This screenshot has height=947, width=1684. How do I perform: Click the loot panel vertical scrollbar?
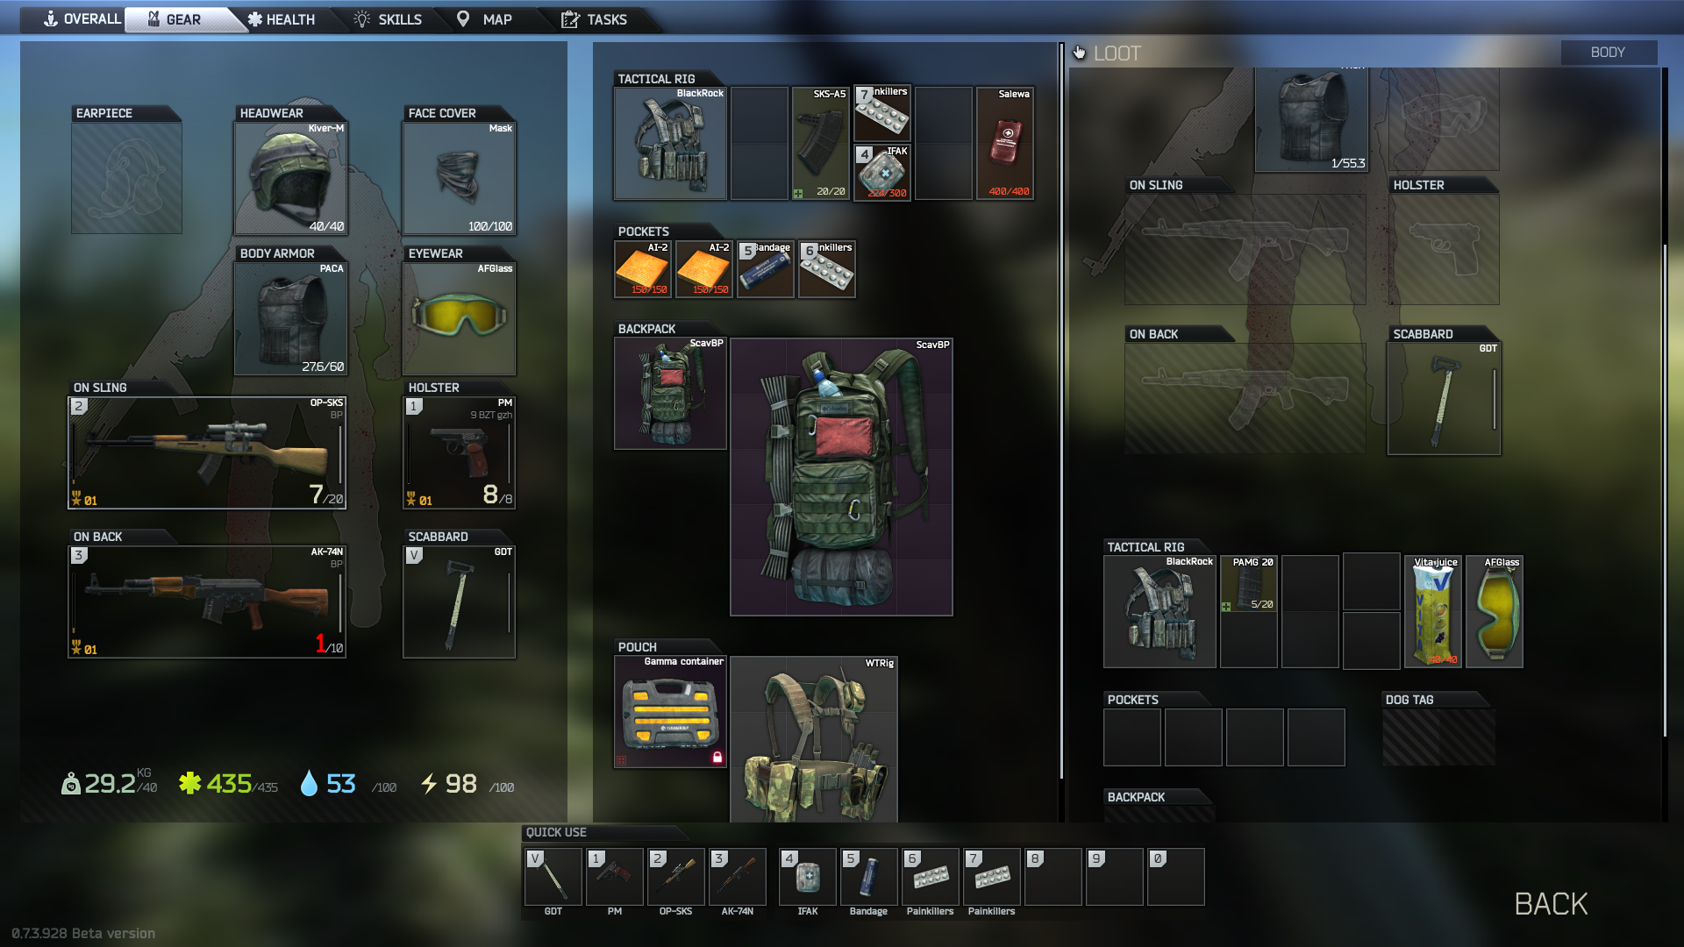tap(1665, 489)
